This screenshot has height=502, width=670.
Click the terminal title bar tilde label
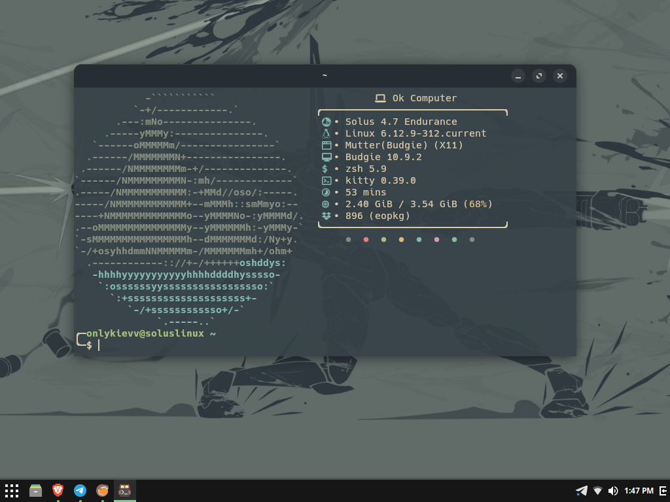point(325,76)
